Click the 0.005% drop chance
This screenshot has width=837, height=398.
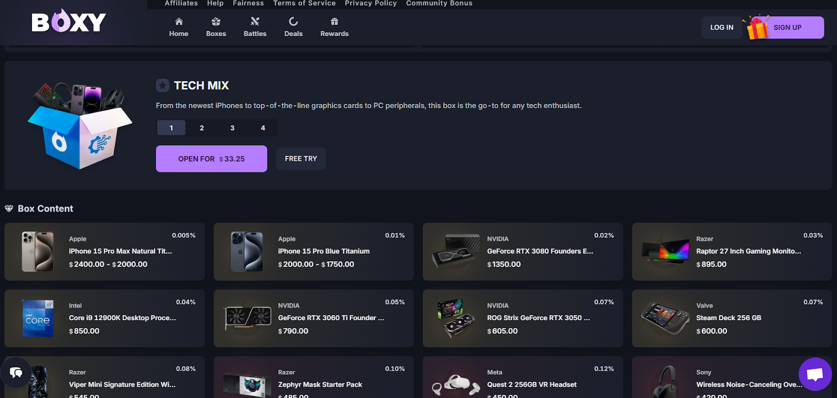coord(184,236)
